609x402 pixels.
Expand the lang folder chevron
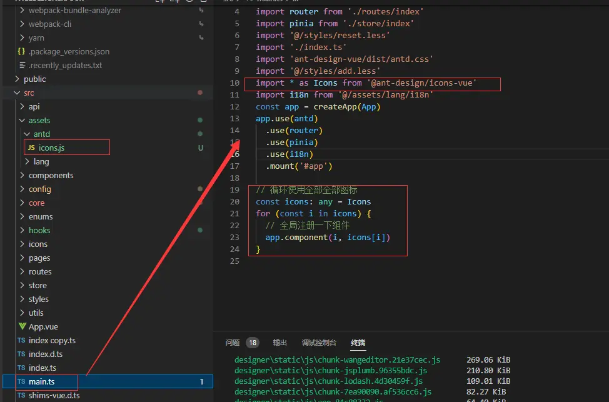[26, 162]
